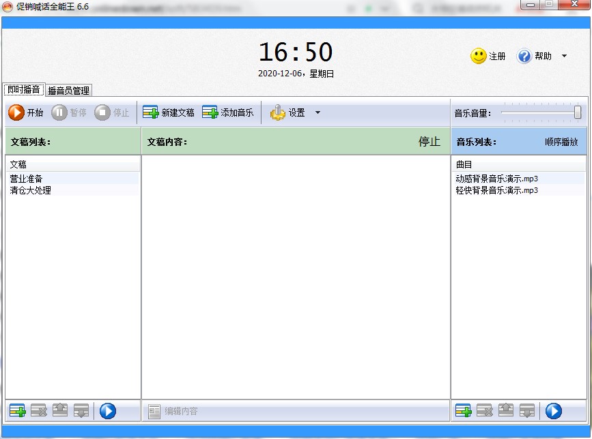Open 设置 settings joystick icon
The height and width of the screenshot is (439, 592).
coord(277,112)
